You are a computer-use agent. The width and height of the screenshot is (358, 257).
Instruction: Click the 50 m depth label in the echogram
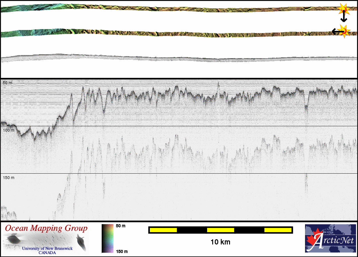click(x=7, y=83)
